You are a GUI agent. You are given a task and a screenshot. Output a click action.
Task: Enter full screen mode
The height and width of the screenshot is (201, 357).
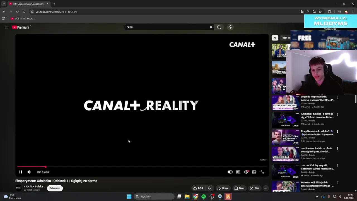click(262, 172)
